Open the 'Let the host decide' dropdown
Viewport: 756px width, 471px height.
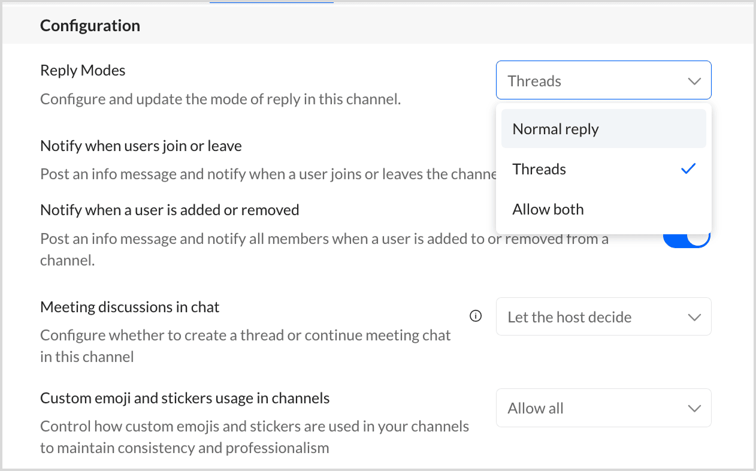tap(603, 317)
